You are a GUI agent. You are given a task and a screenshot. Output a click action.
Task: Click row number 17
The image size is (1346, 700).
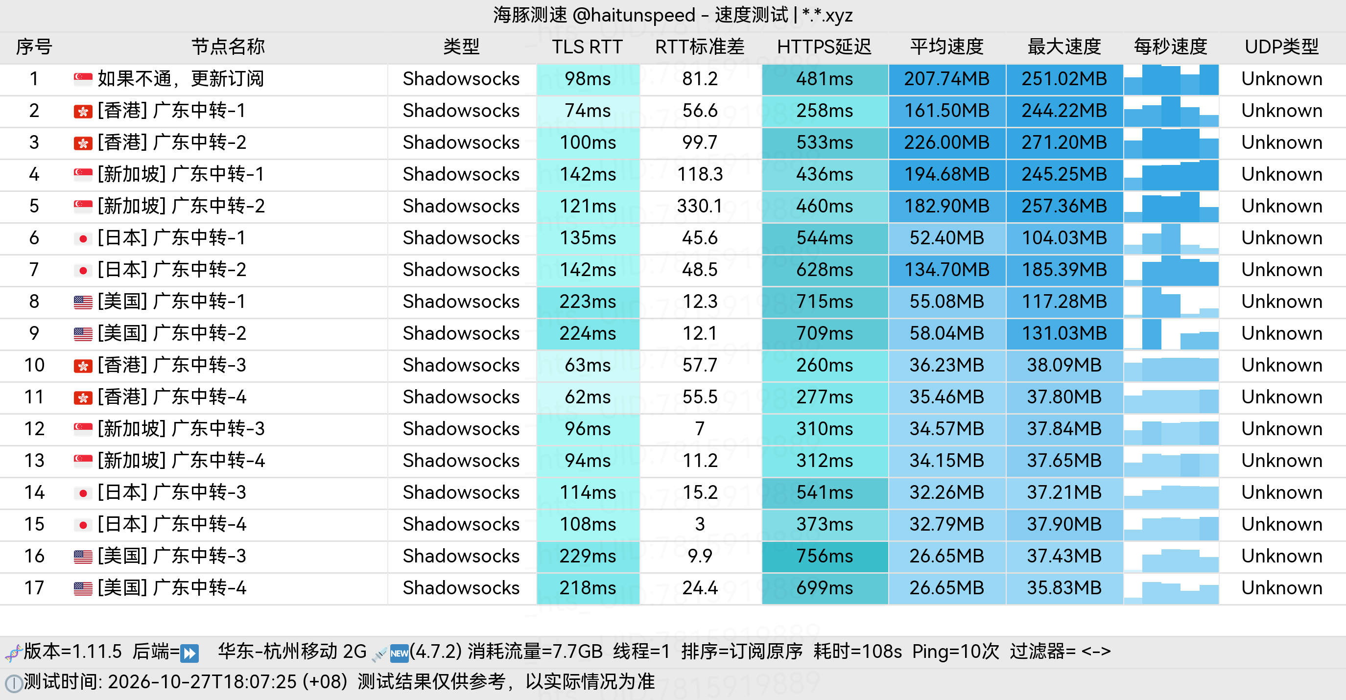click(34, 588)
